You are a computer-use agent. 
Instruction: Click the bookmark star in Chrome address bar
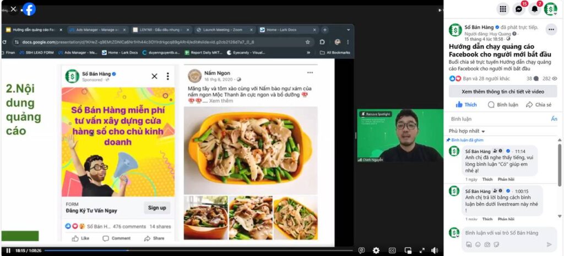coord(307,42)
